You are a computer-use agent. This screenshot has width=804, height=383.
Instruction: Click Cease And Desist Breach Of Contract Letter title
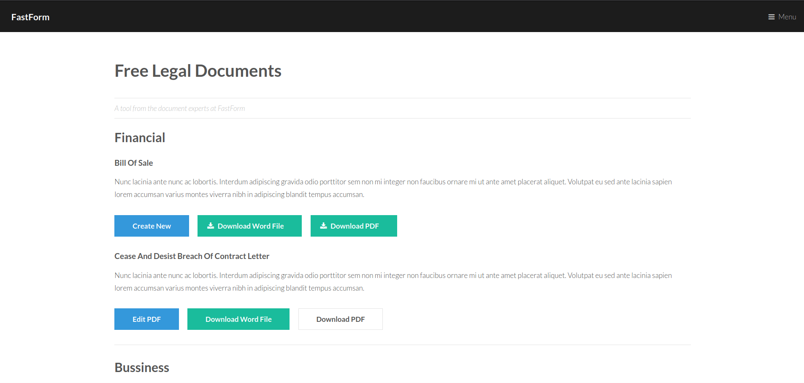[x=192, y=256]
